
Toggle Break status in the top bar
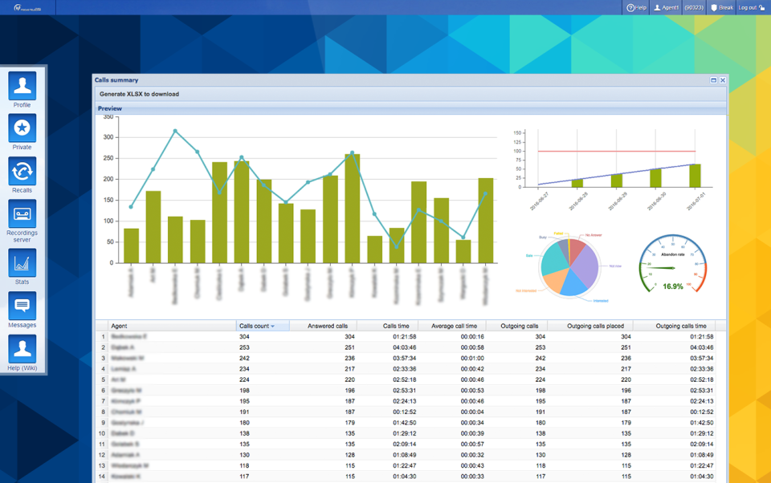(721, 7)
